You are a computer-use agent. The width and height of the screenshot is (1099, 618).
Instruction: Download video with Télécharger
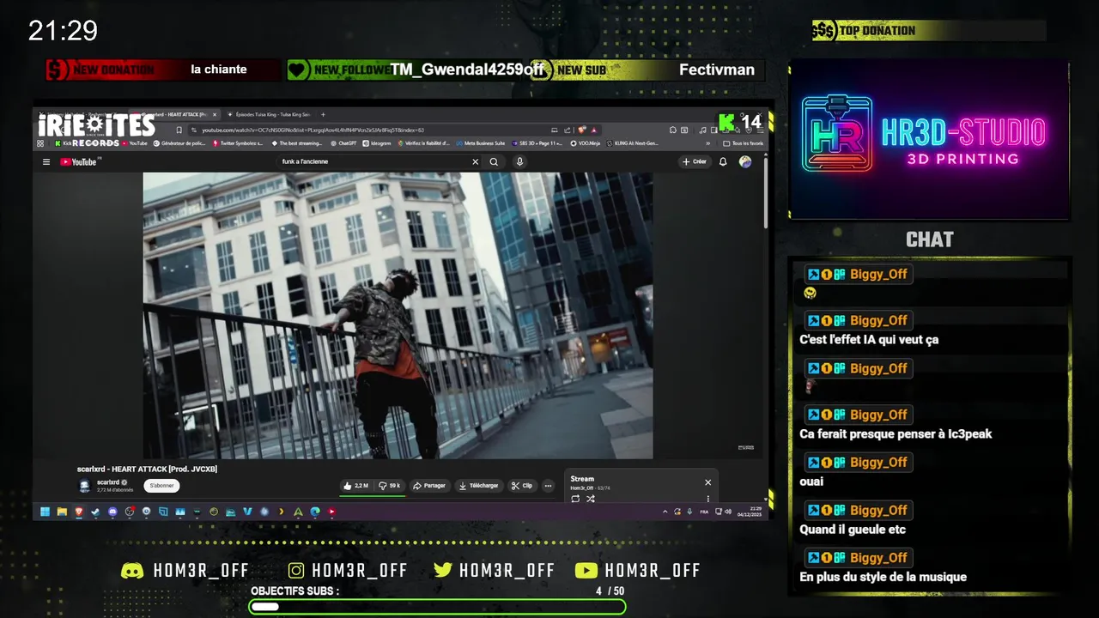click(478, 486)
